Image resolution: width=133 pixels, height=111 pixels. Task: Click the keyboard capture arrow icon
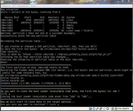pos(116,109)
